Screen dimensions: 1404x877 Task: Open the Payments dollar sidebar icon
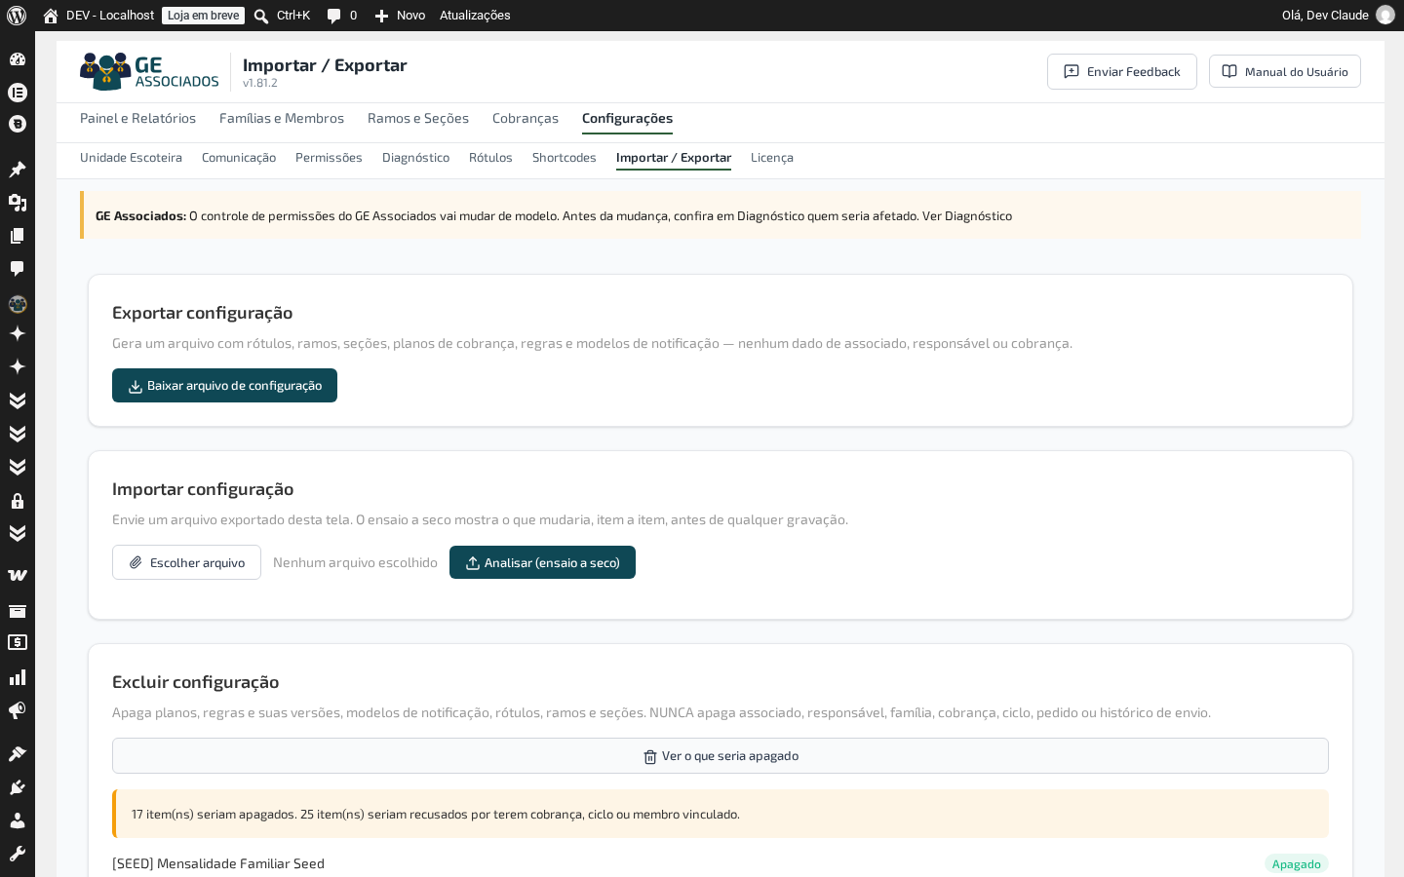click(18, 643)
